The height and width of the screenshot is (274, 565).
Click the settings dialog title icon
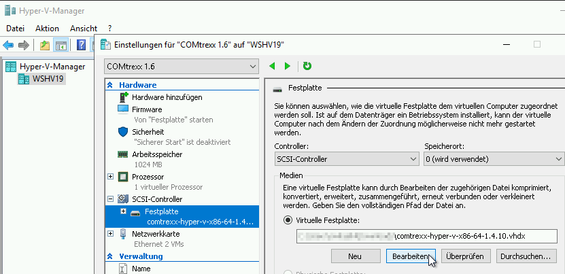point(105,45)
